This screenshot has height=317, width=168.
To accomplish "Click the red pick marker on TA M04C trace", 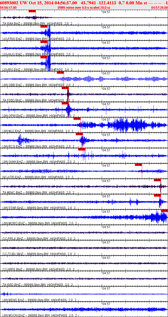I will (x=157, y=180).
